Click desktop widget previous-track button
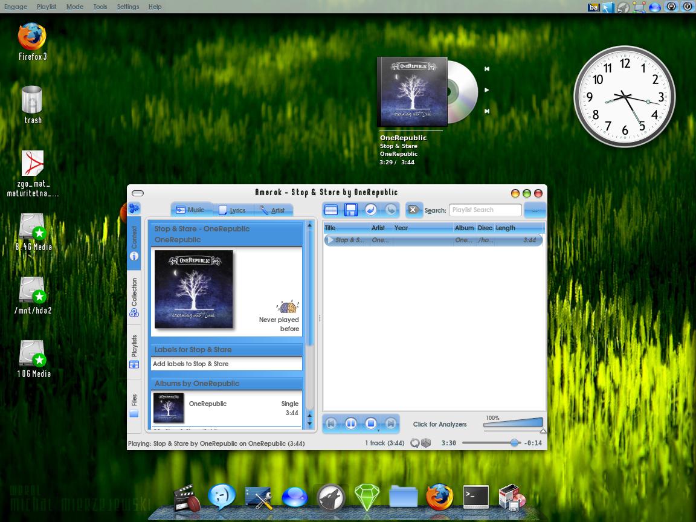This screenshot has width=696, height=522. (x=487, y=69)
